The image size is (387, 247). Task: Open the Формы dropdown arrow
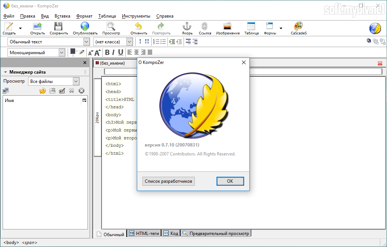point(281,28)
